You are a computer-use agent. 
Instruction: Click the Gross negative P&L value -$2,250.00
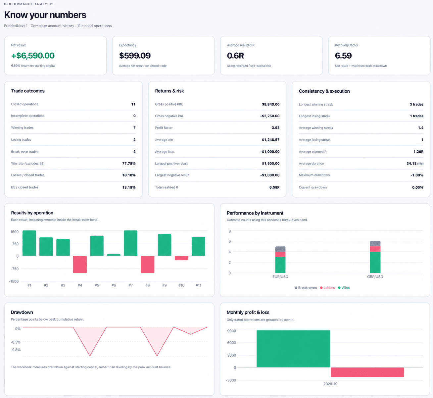click(x=270, y=116)
